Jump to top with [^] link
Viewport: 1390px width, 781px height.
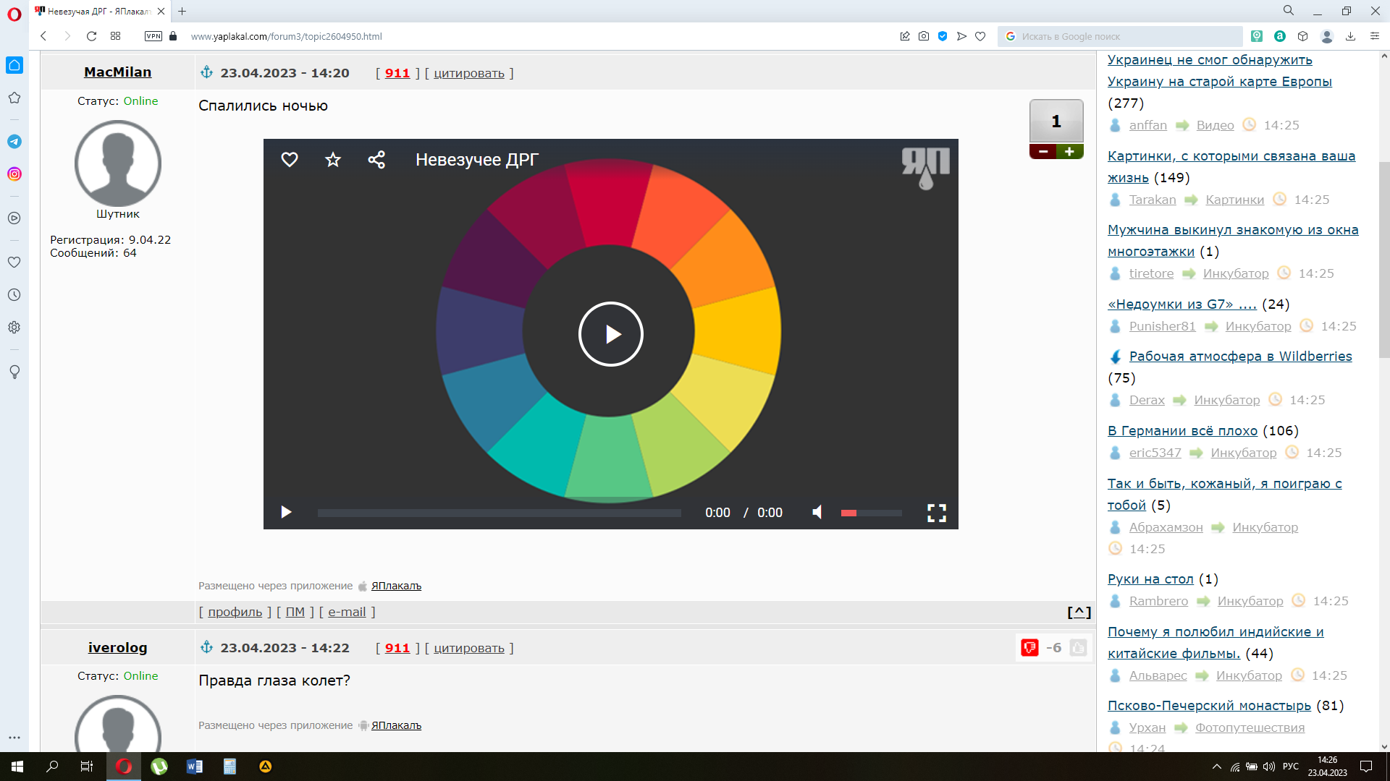[x=1079, y=612]
